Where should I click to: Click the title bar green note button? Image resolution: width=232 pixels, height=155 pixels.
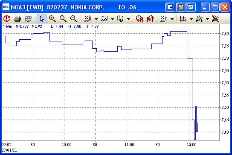coord(191,7)
